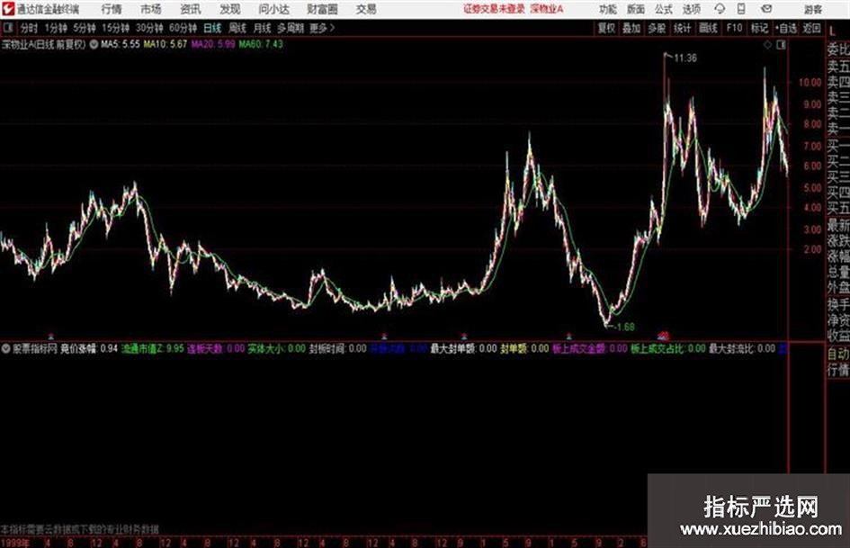The height and width of the screenshot is (548, 850).
Task: Click the MA60: 7.43 indicator value
Action: [x=261, y=44]
